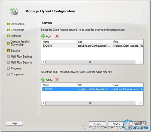Image resolution: width=151 pixels, height=132 pixels.
Task: Click exhybird.cn site cell in Client Access list
Action: coord(94,46)
